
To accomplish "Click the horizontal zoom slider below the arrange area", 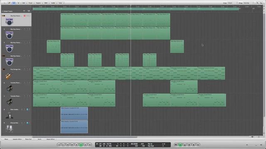I will tap(259, 137).
